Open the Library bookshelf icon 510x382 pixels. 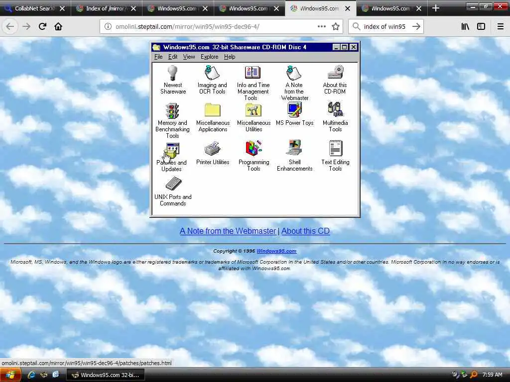tap(465, 27)
